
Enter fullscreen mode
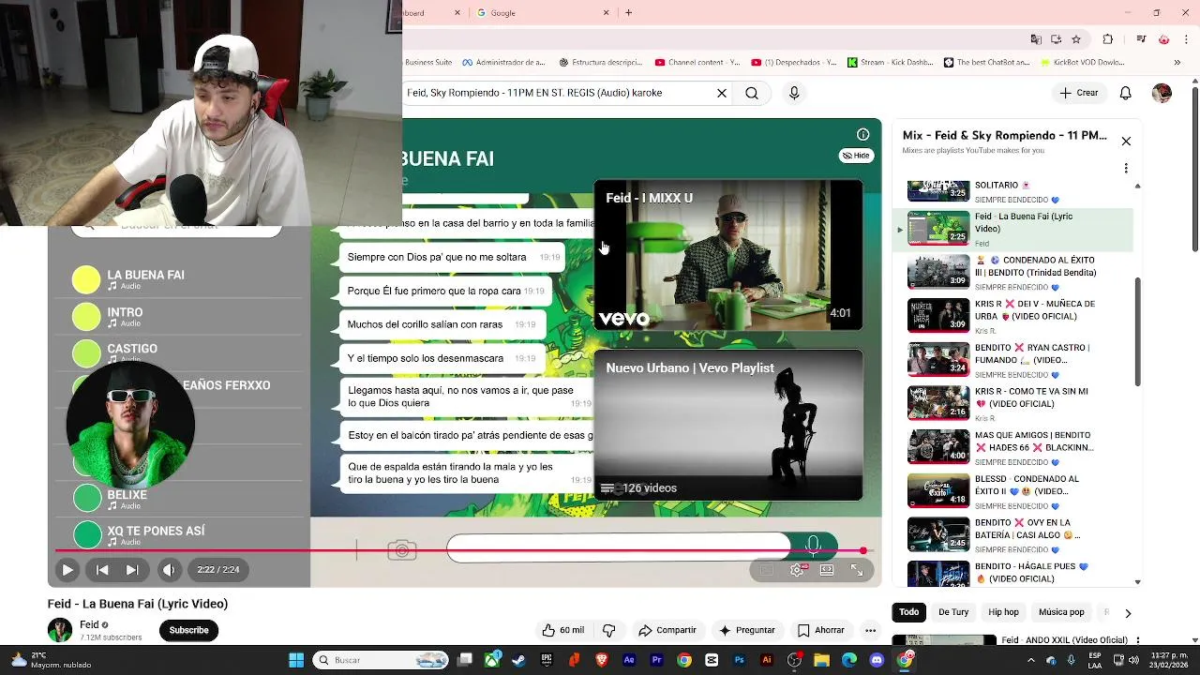coord(857,569)
